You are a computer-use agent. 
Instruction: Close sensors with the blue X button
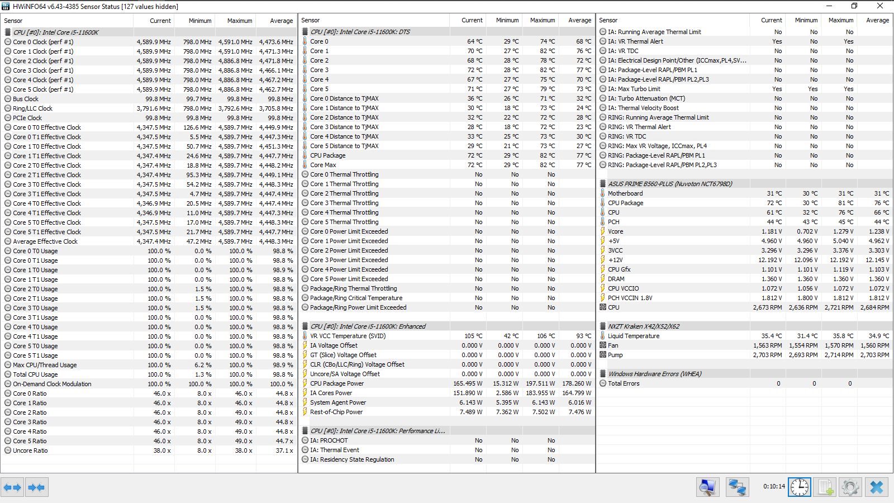pyautogui.click(x=877, y=487)
